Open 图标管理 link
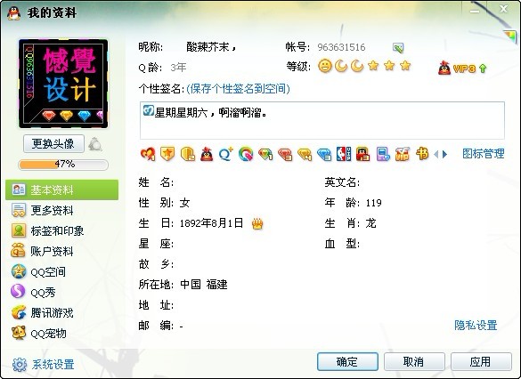This screenshot has width=521, height=379. [x=484, y=154]
